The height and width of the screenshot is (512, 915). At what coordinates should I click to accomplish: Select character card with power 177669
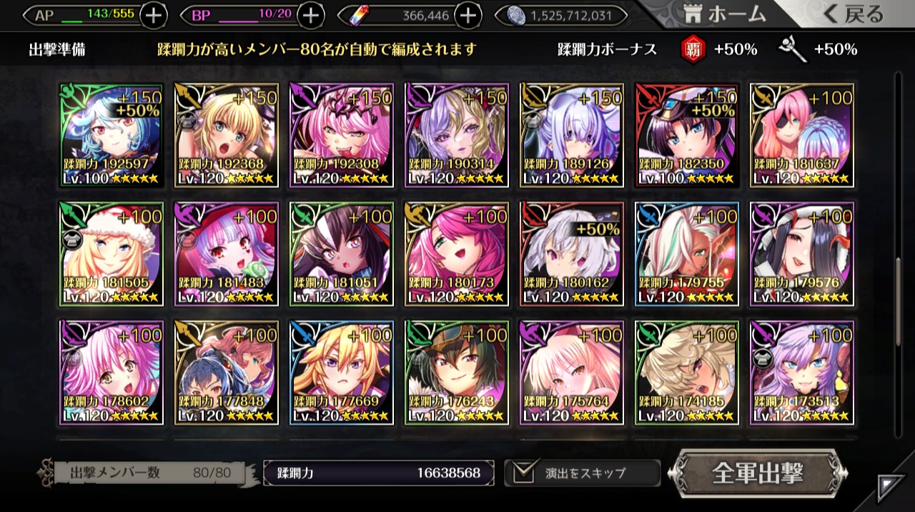coord(341,373)
